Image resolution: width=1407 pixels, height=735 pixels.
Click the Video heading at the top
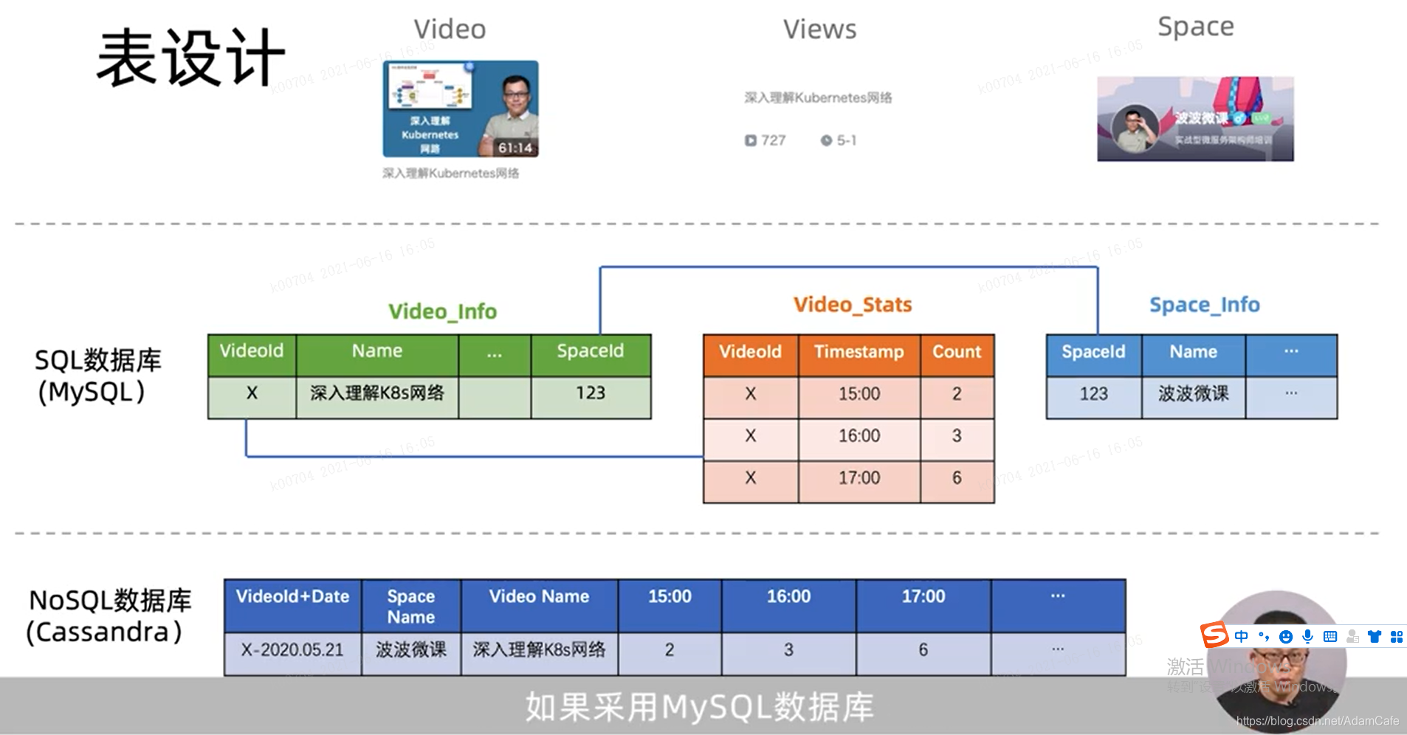coord(450,30)
